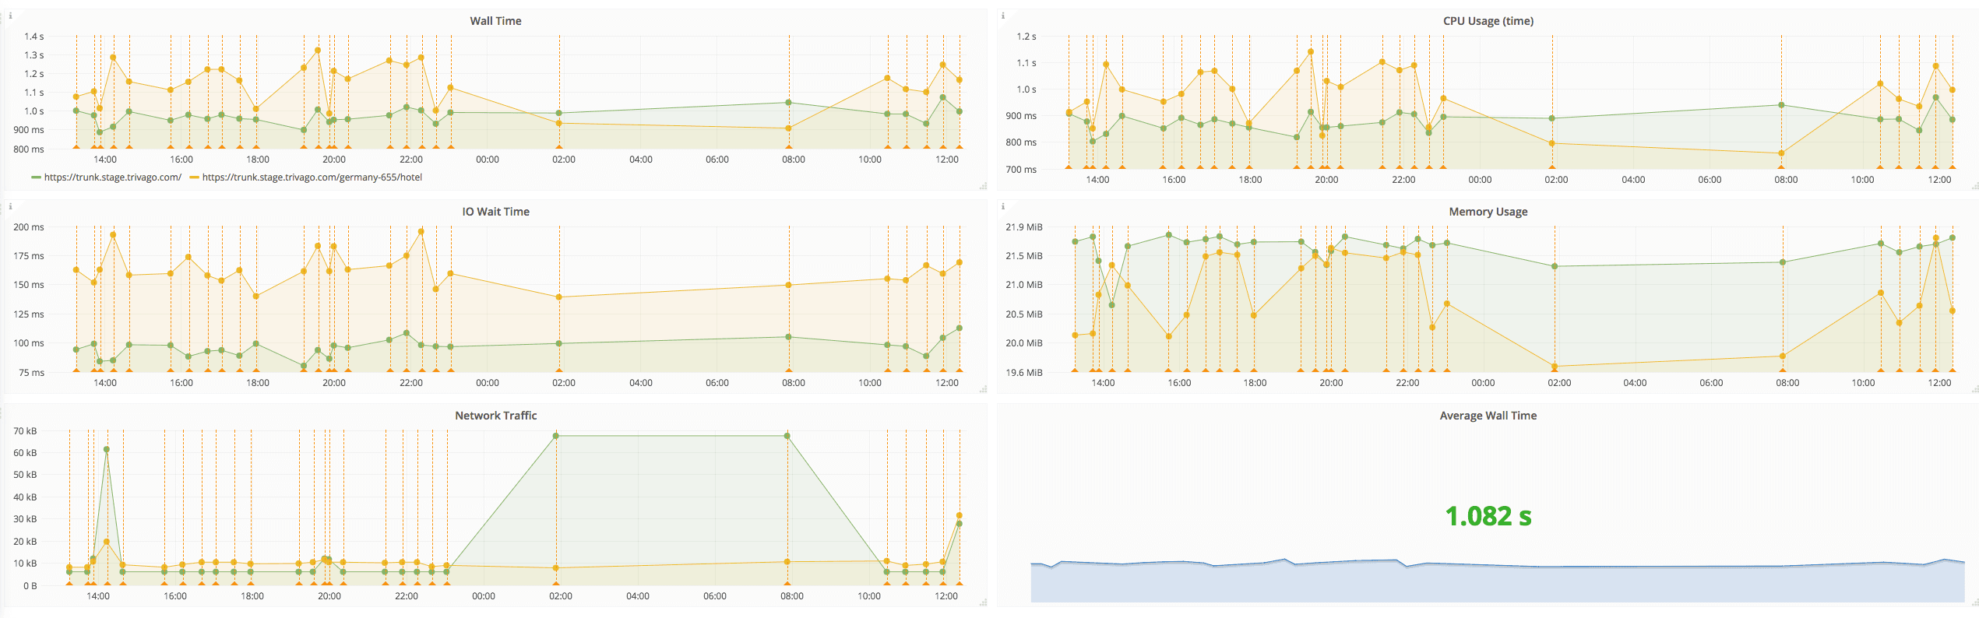Click Network Traffic annotation marker at 08:00
The image size is (1979, 618).
coord(787,583)
